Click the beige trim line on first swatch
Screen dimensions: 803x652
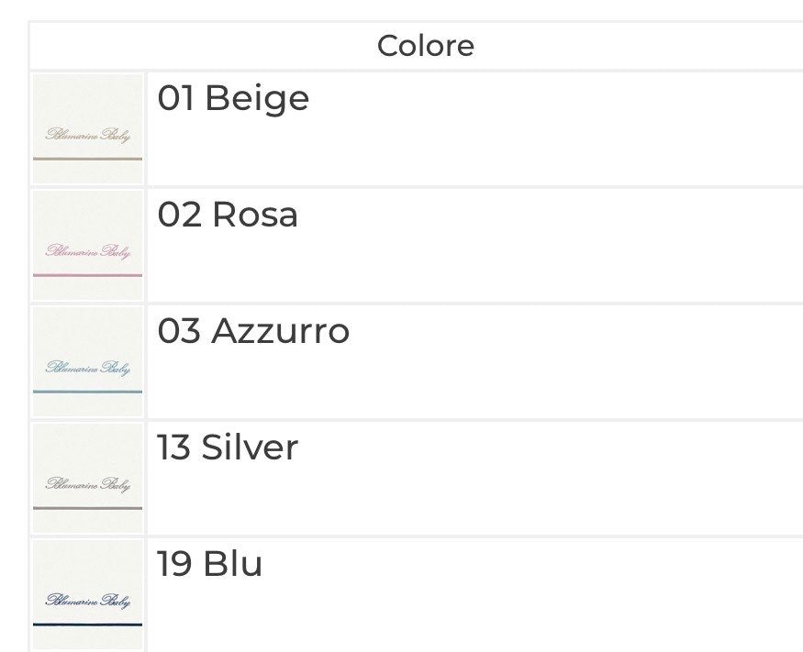click(88, 159)
